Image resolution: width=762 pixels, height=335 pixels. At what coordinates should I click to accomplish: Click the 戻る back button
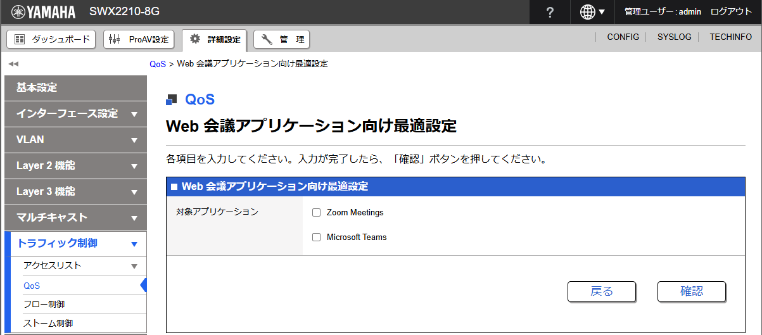601,291
